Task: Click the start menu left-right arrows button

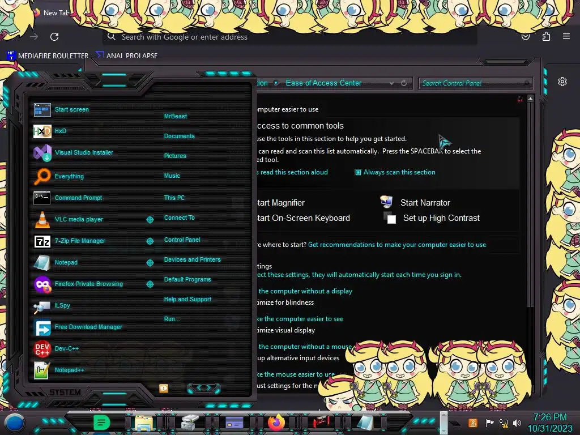Action: point(204,388)
